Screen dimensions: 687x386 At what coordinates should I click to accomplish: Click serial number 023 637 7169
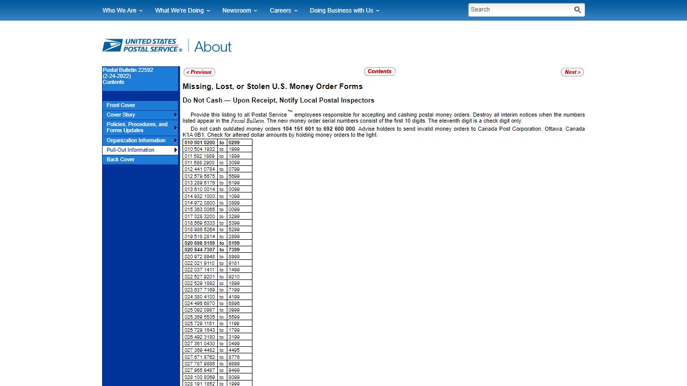coord(200,290)
